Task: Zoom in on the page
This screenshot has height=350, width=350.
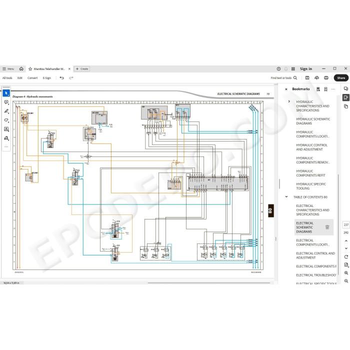Action: tap(346, 273)
